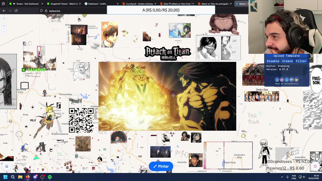The image size is (322, 181).
Task: Click the coffee cup donate icon
Action: point(292,80)
